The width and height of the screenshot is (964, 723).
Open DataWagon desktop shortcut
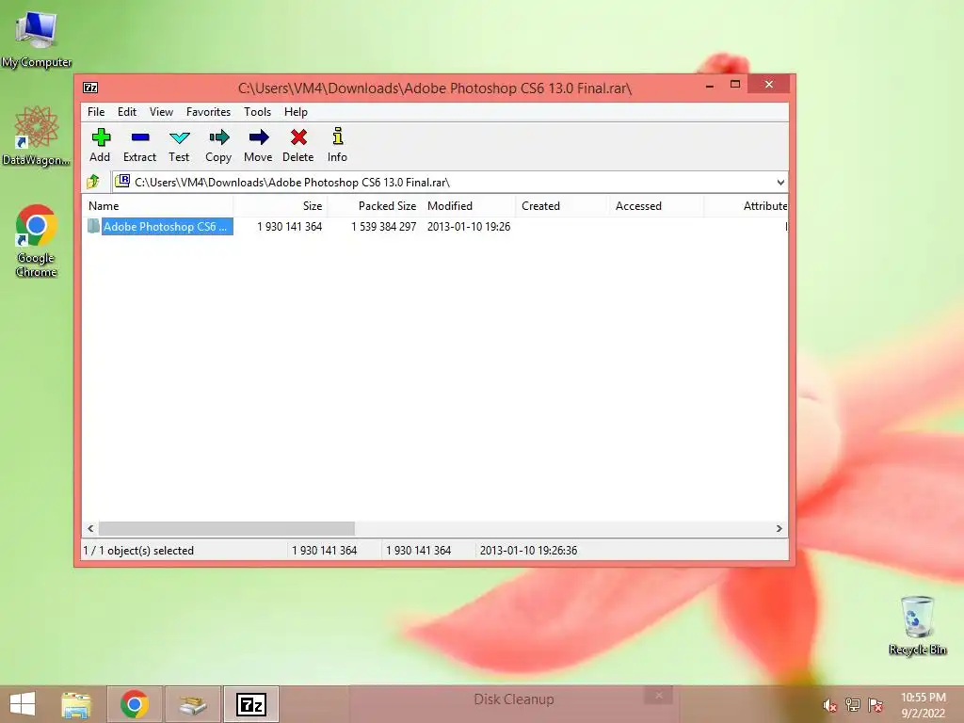click(x=37, y=136)
